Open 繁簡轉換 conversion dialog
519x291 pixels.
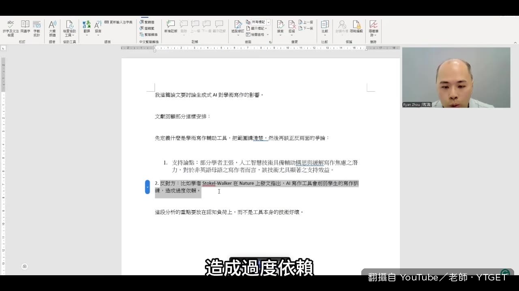[x=148, y=34]
